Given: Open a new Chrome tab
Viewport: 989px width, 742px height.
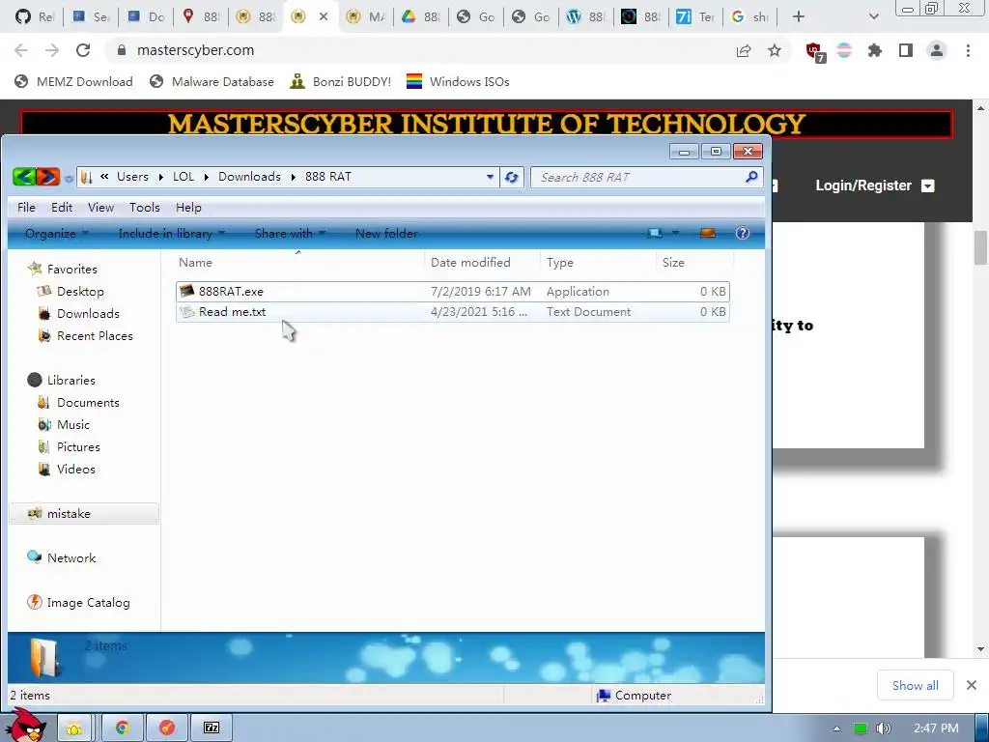Looking at the screenshot, I should pos(799,17).
